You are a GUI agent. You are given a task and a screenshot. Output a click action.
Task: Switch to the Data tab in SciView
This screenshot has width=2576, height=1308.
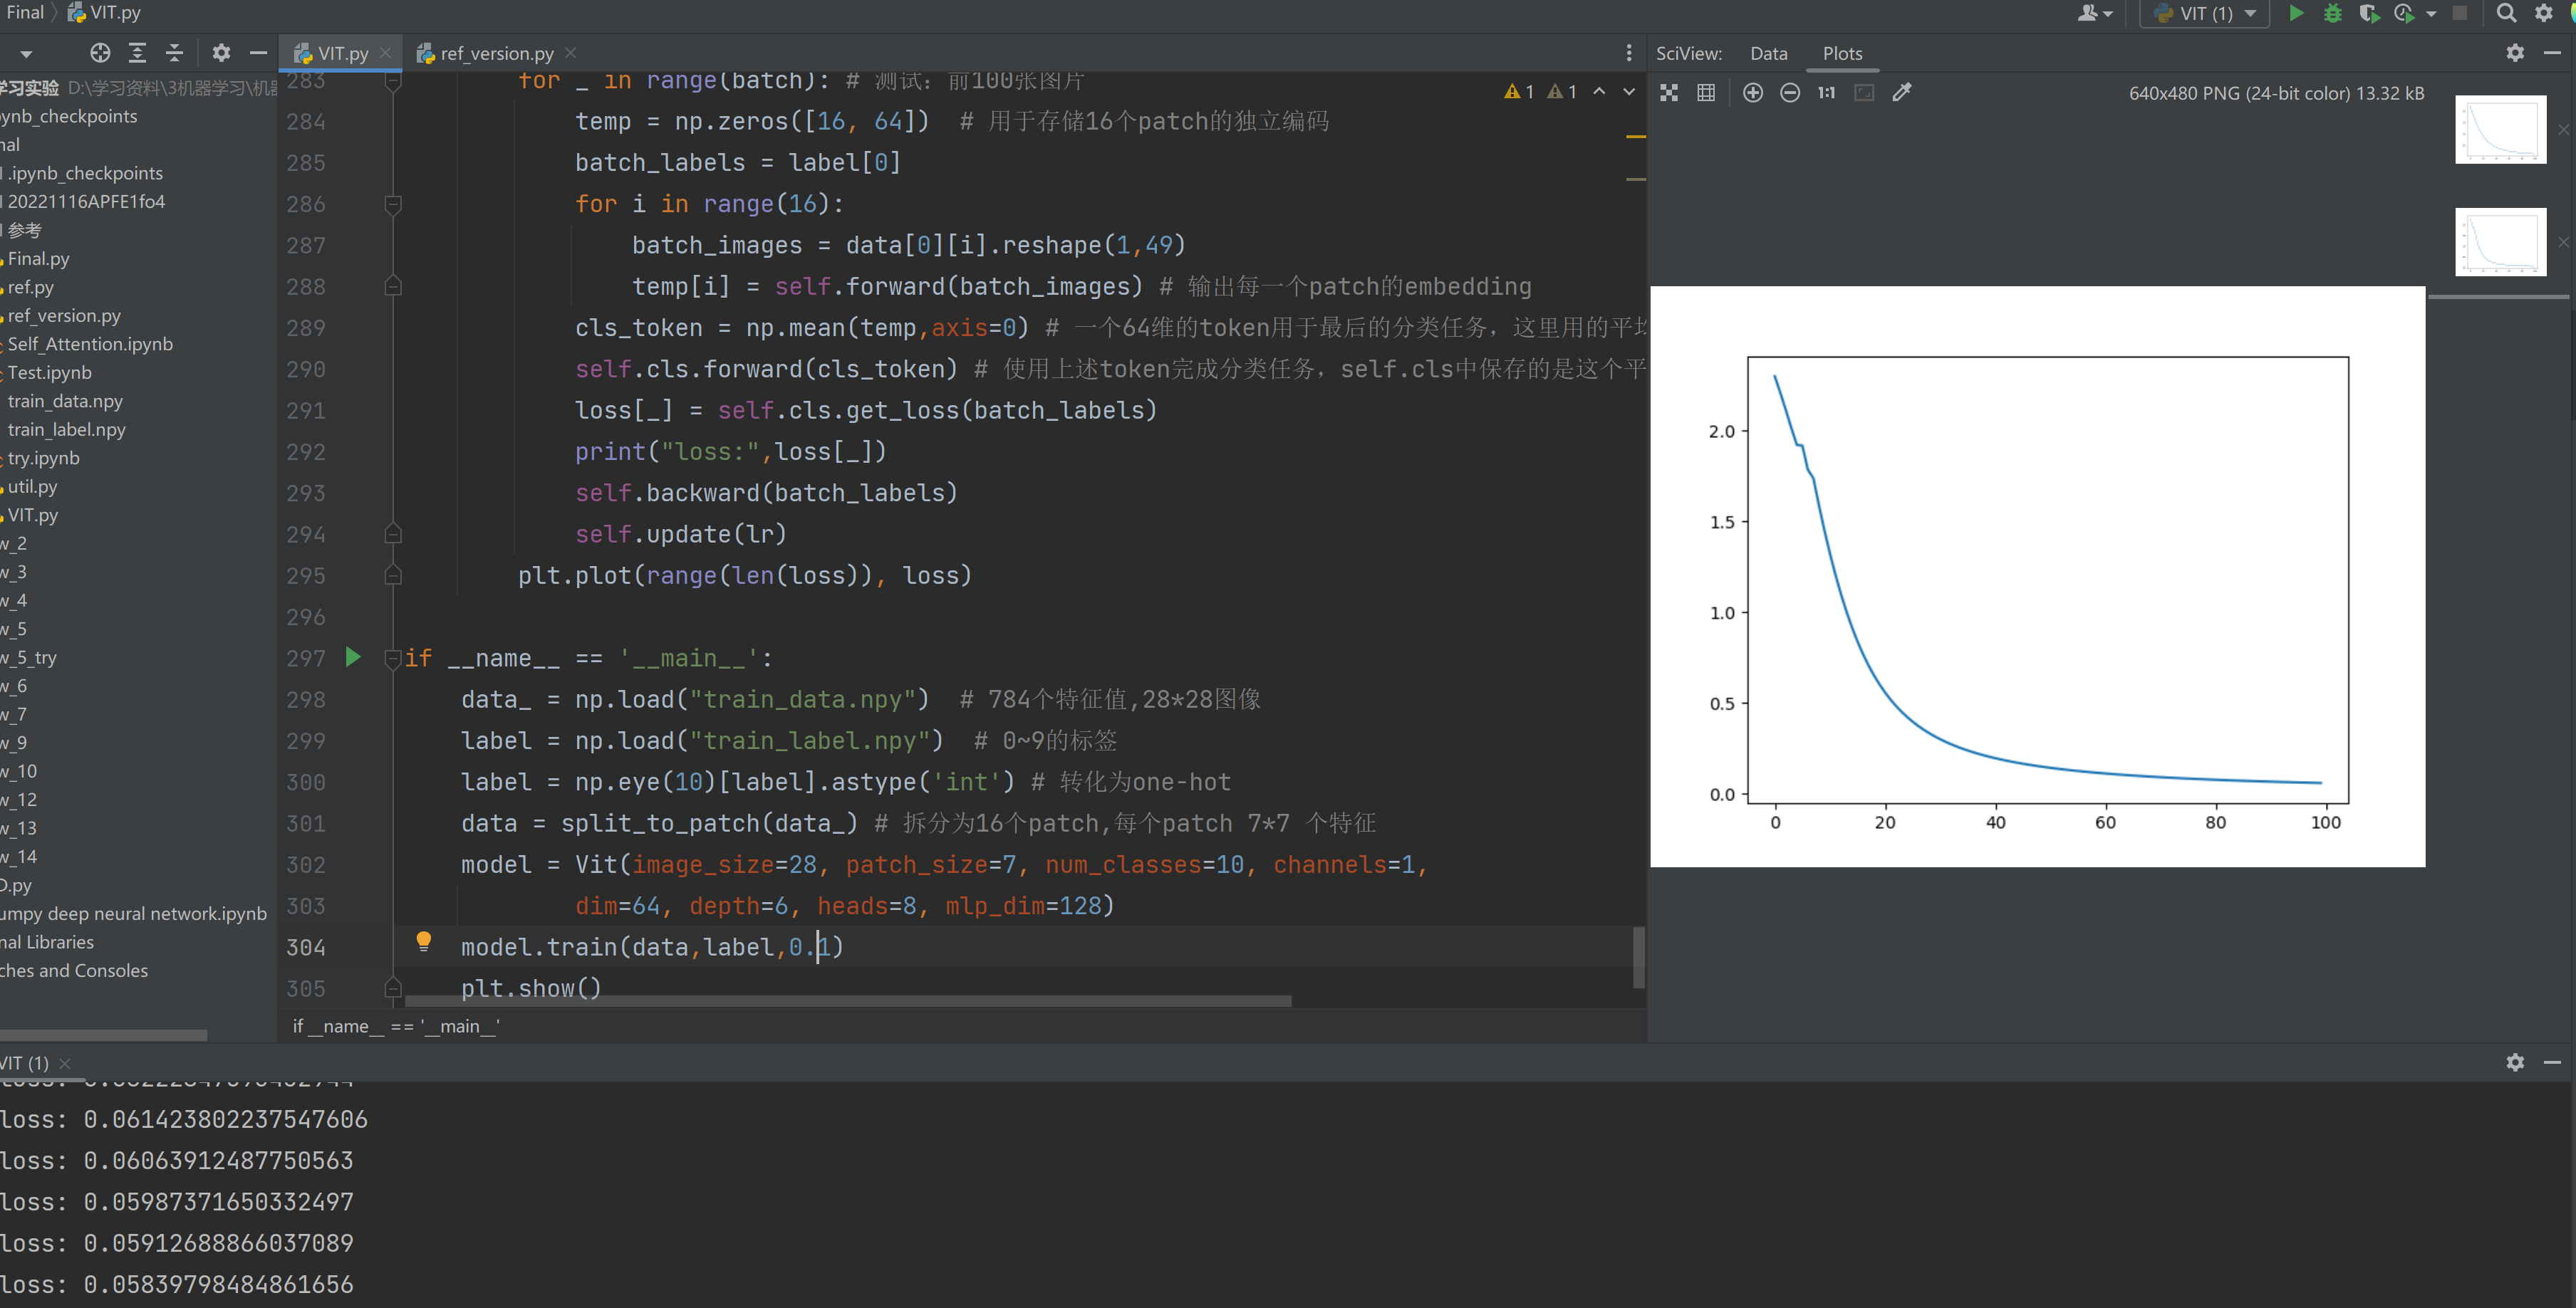click(1768, 53)
